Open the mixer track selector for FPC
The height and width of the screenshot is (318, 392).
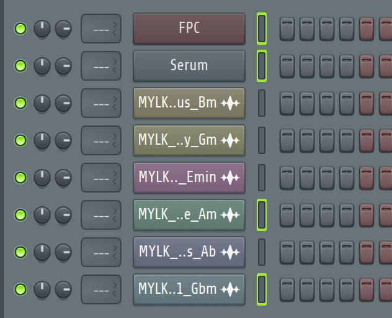point(101,29)
